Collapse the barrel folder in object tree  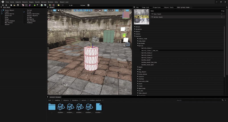(138, 46)
